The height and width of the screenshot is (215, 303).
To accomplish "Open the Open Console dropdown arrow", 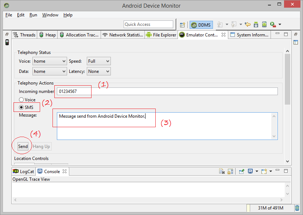I will [x=271, y=171].
